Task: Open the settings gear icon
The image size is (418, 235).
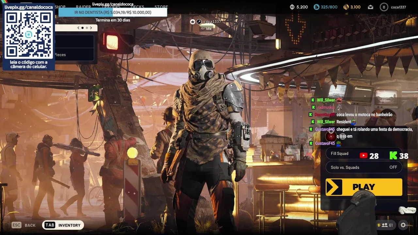Action: pos(403,225)
